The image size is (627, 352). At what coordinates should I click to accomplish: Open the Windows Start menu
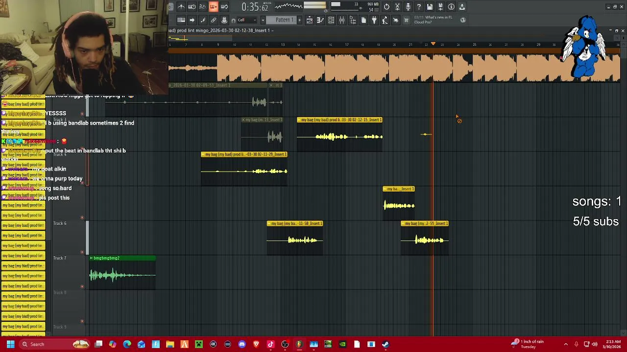click(10, 344)
